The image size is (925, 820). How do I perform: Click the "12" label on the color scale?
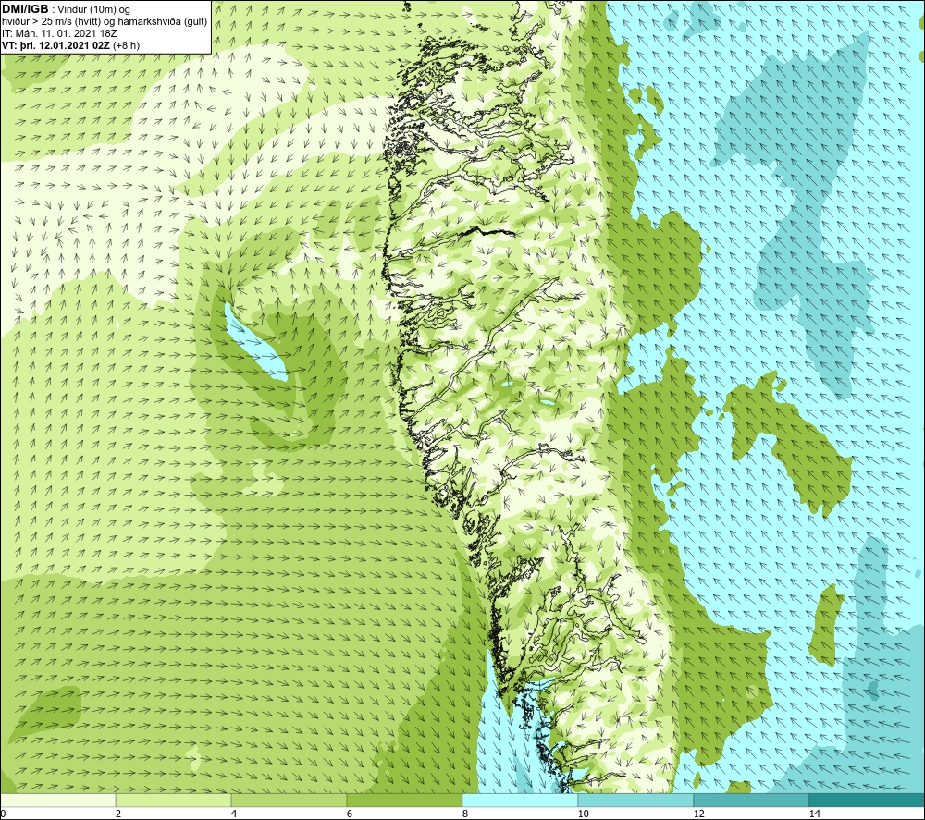point(699,814)
